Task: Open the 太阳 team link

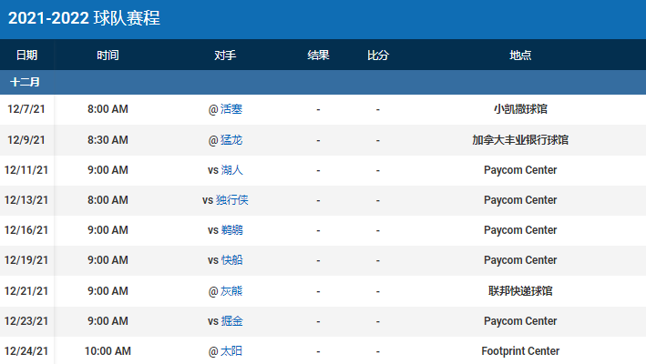Action: coord(231,351)
